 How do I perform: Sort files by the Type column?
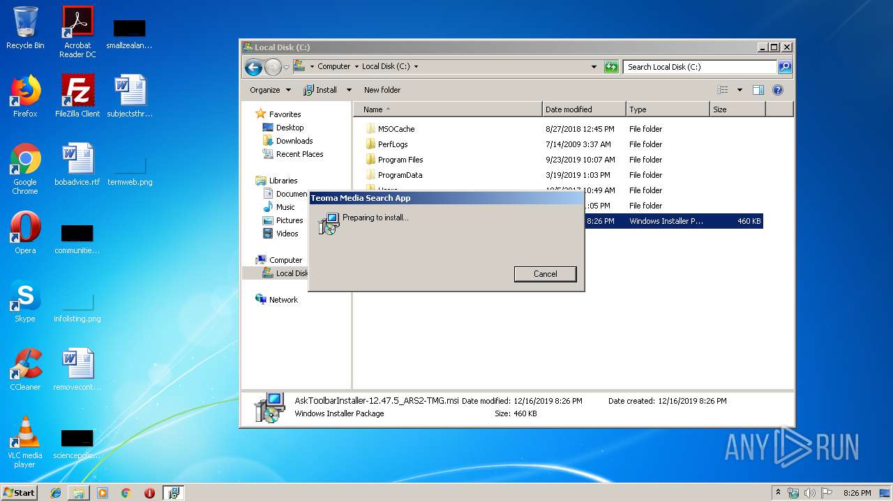(x=667, y=109)
